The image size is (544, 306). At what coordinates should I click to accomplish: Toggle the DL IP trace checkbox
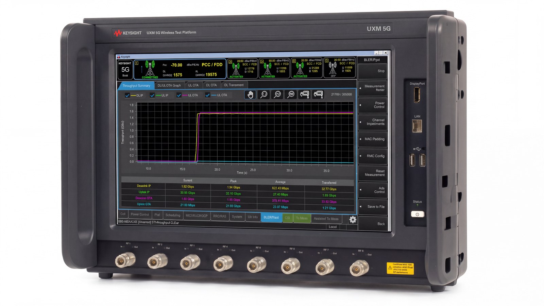127,96
